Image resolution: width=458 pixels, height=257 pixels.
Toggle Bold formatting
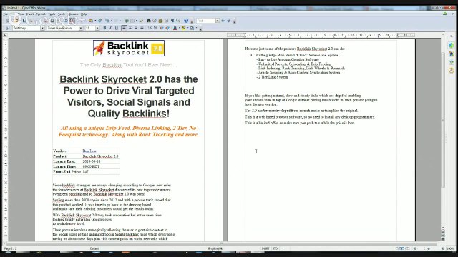click(x=104, y=28)
